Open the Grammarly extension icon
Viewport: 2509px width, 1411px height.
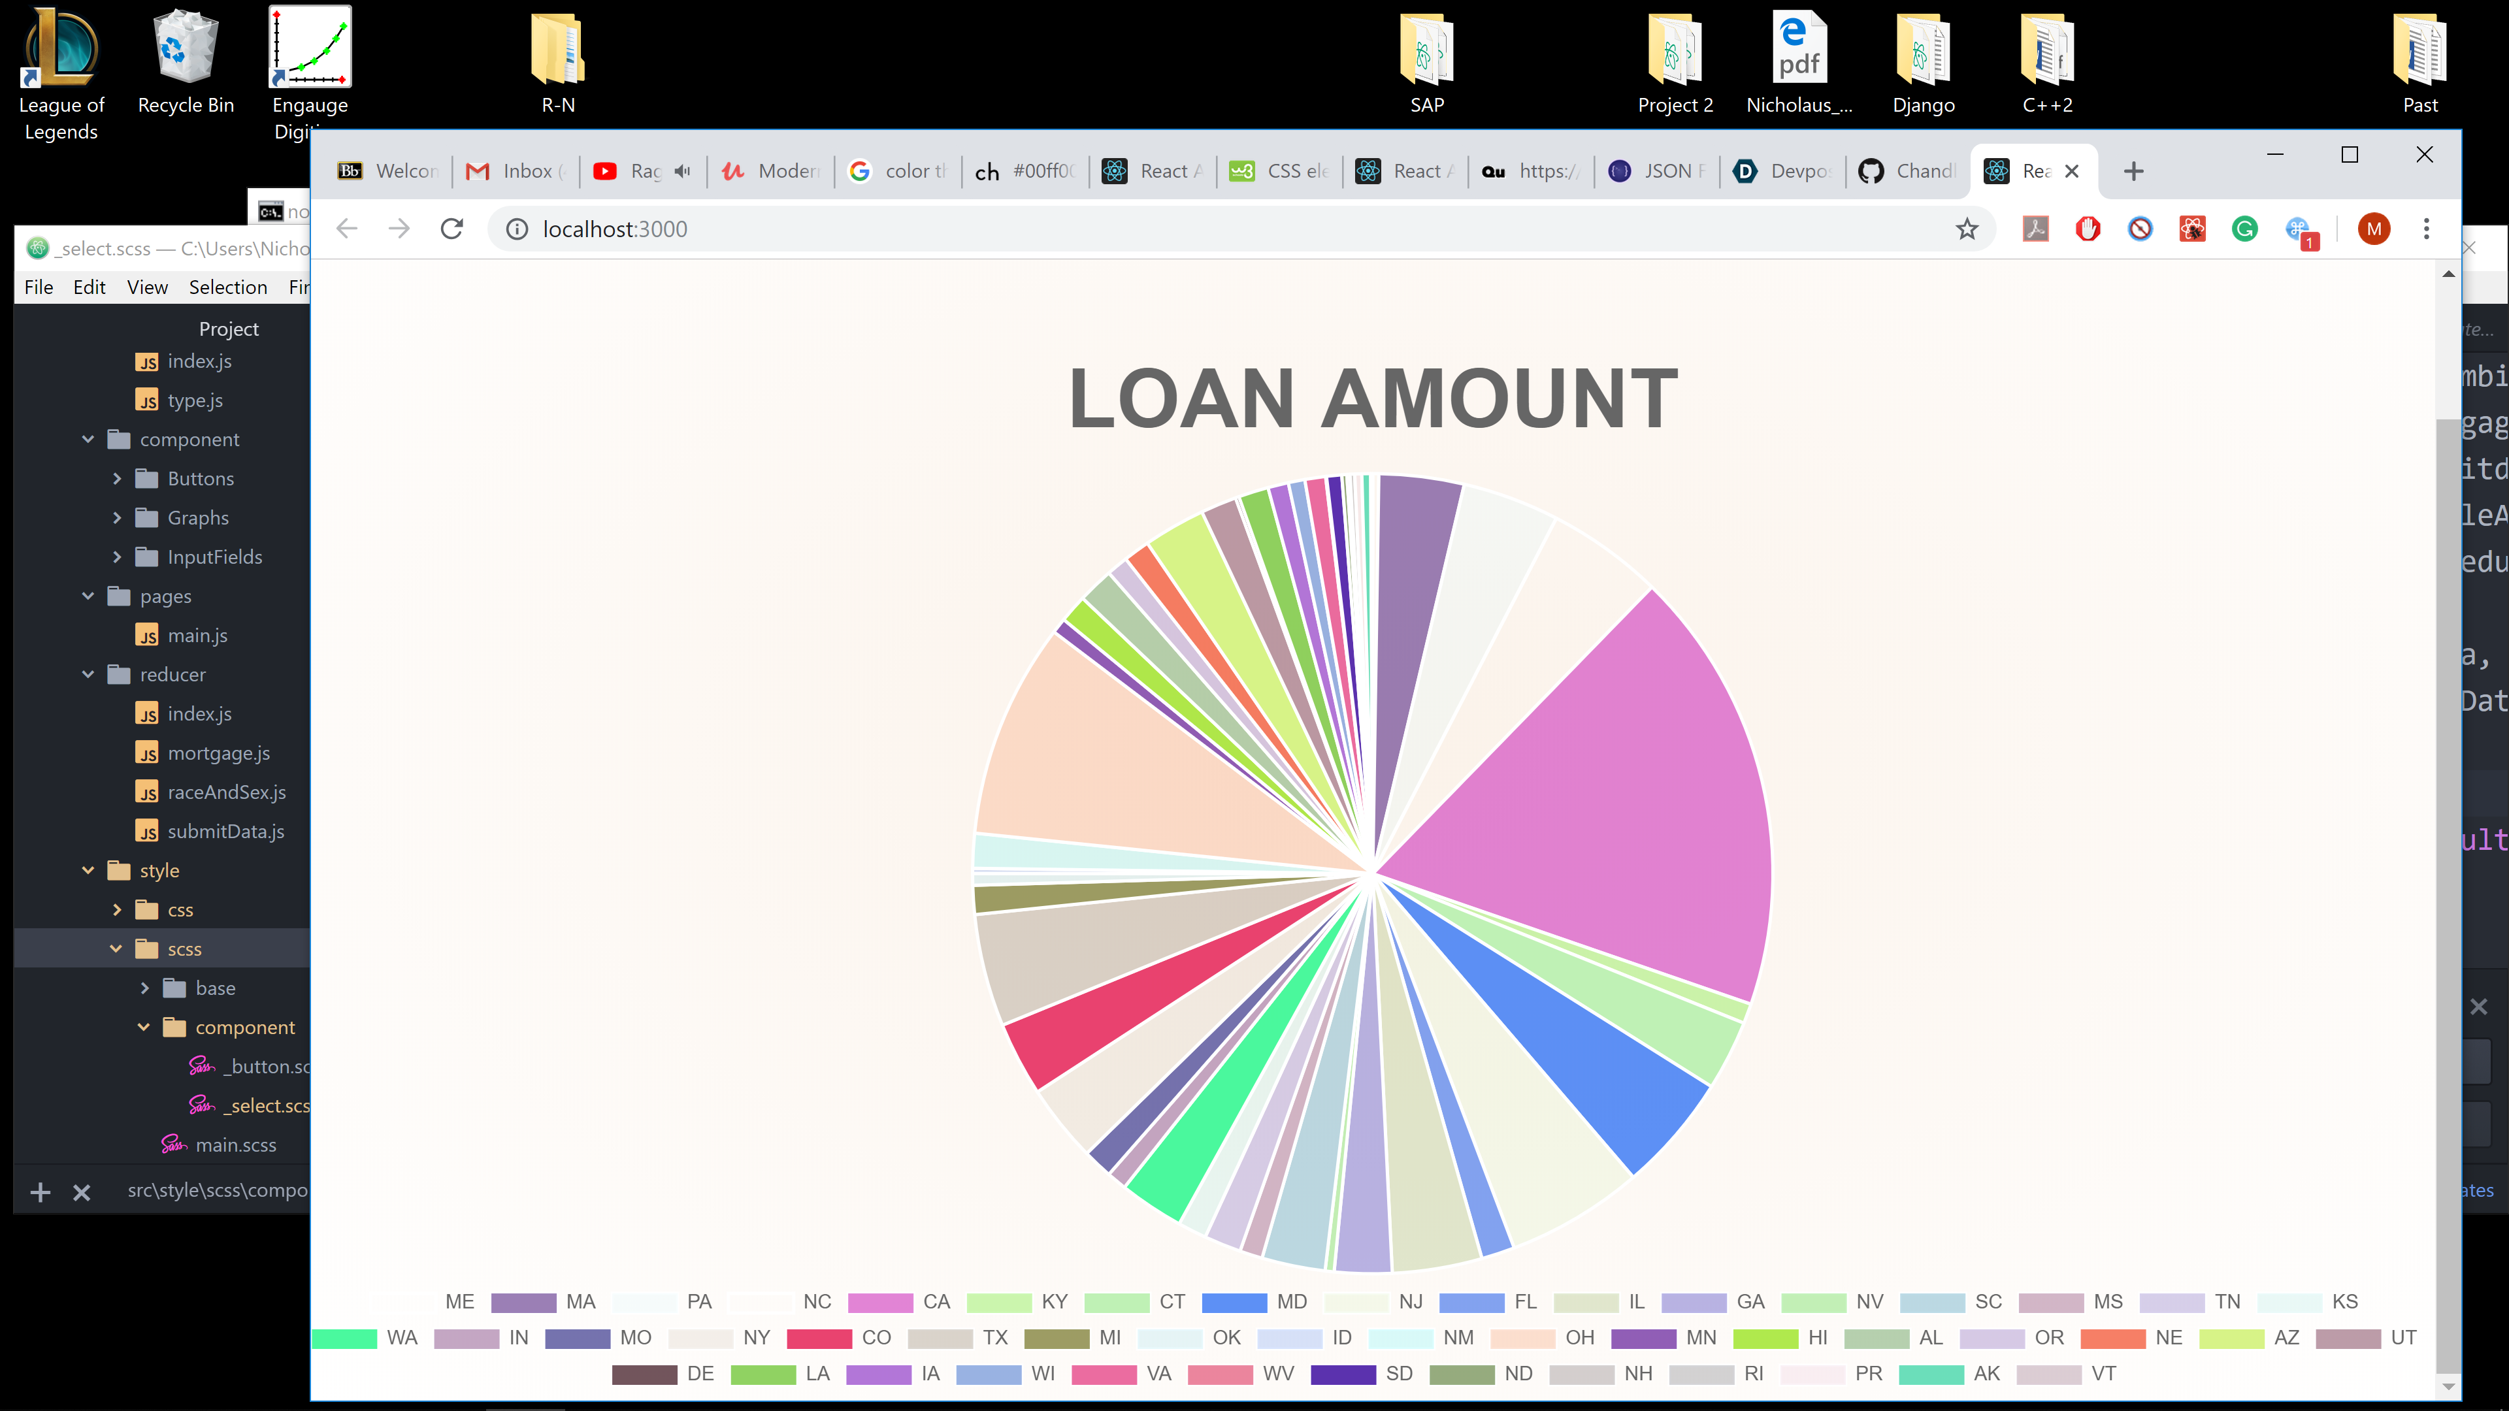click(x=2245, y=229)
